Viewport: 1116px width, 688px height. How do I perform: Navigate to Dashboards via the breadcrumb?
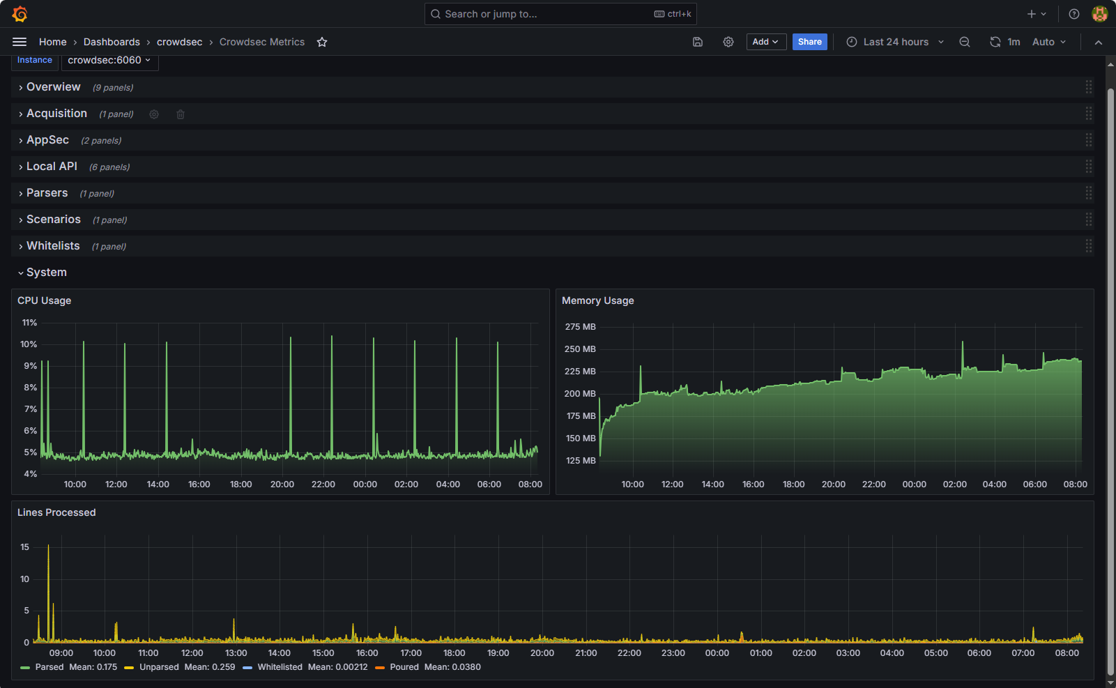112,42
